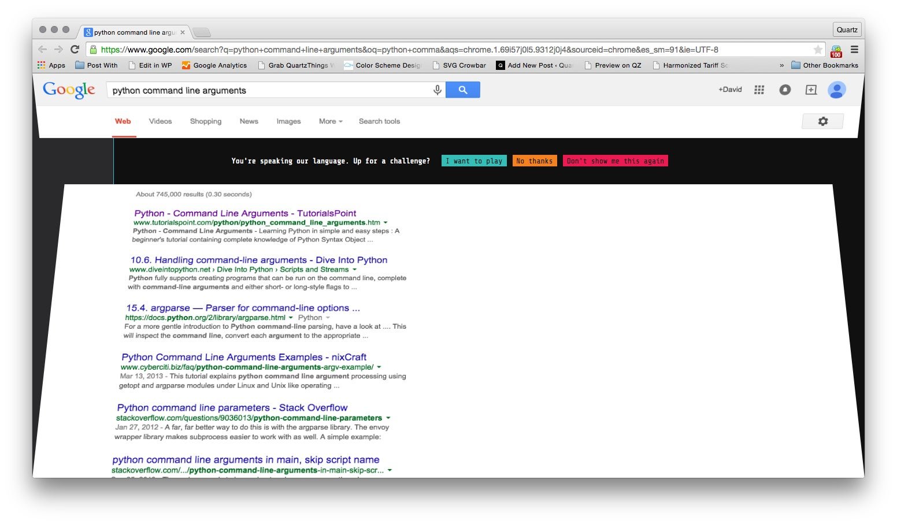This screenshot has width=897, height=524.
Task: Click the Google+ share plus icon
Action: [x=811, y=90]
